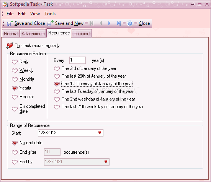Switch to the Attachments tab

33,33
